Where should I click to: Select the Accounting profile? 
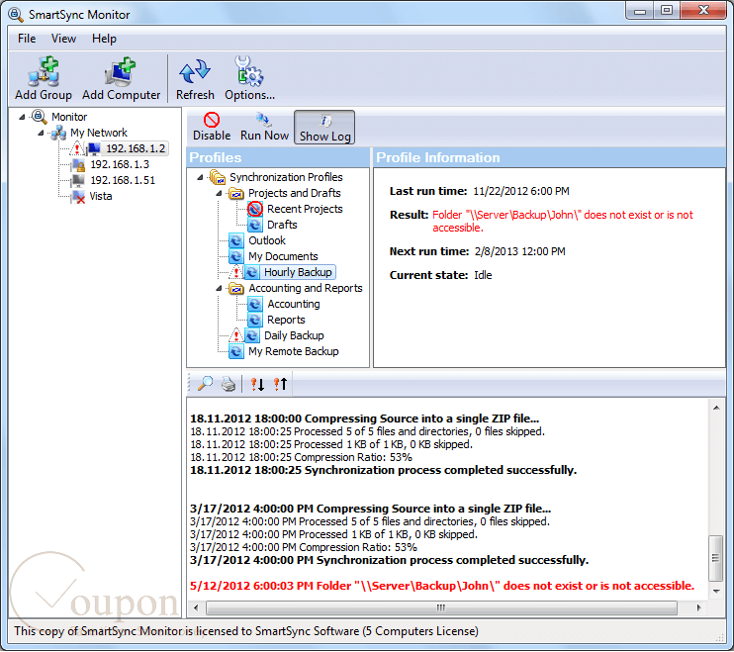[x=294, y=304]
